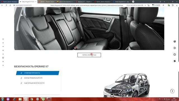Click the clock icon on right sidebar
This screenshot has width=179, height=101.
(x=175, y=54)
